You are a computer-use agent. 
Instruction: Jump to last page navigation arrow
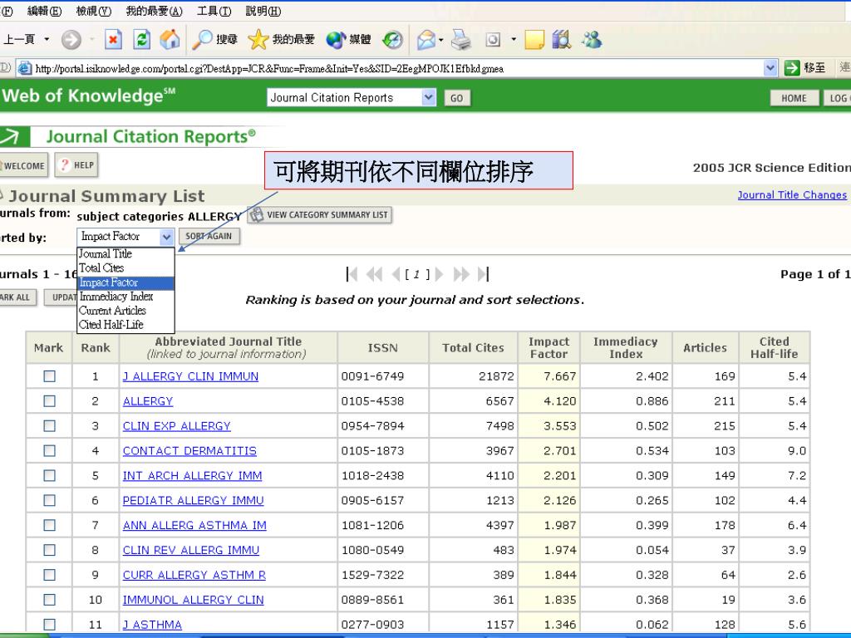pos(483,274)
